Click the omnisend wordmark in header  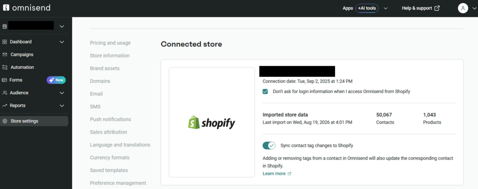click(x=31, y=8)
